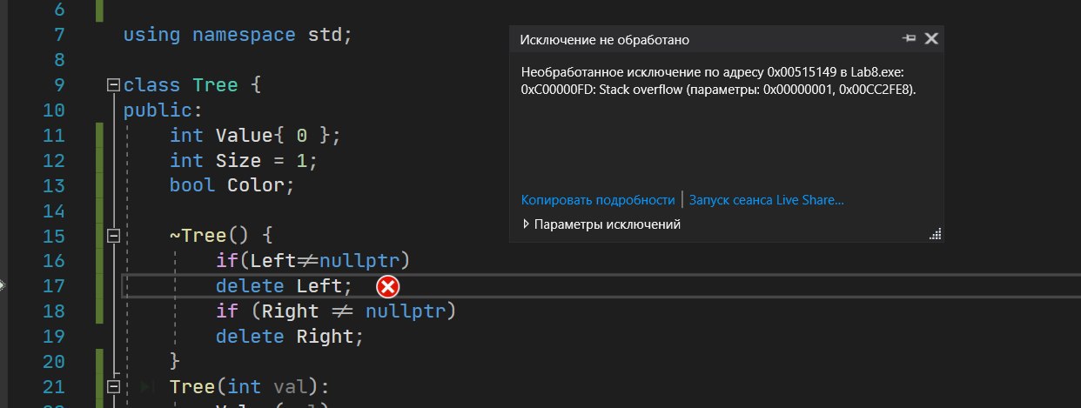Viewport: 1081px width, 408px height.
Task: Click 'bool Color;' declaration
Action: click(232, 185)
